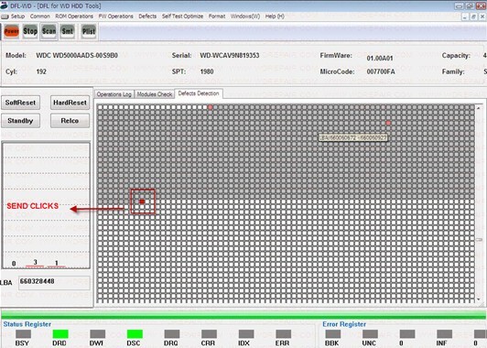Click the IDX status indicator
487x348 pixels.
(246, 334)
